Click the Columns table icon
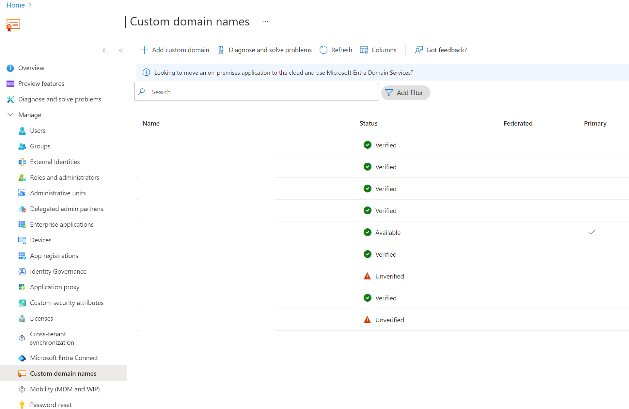The width and height of the screenshot is (629, 409). click(364, 50)
